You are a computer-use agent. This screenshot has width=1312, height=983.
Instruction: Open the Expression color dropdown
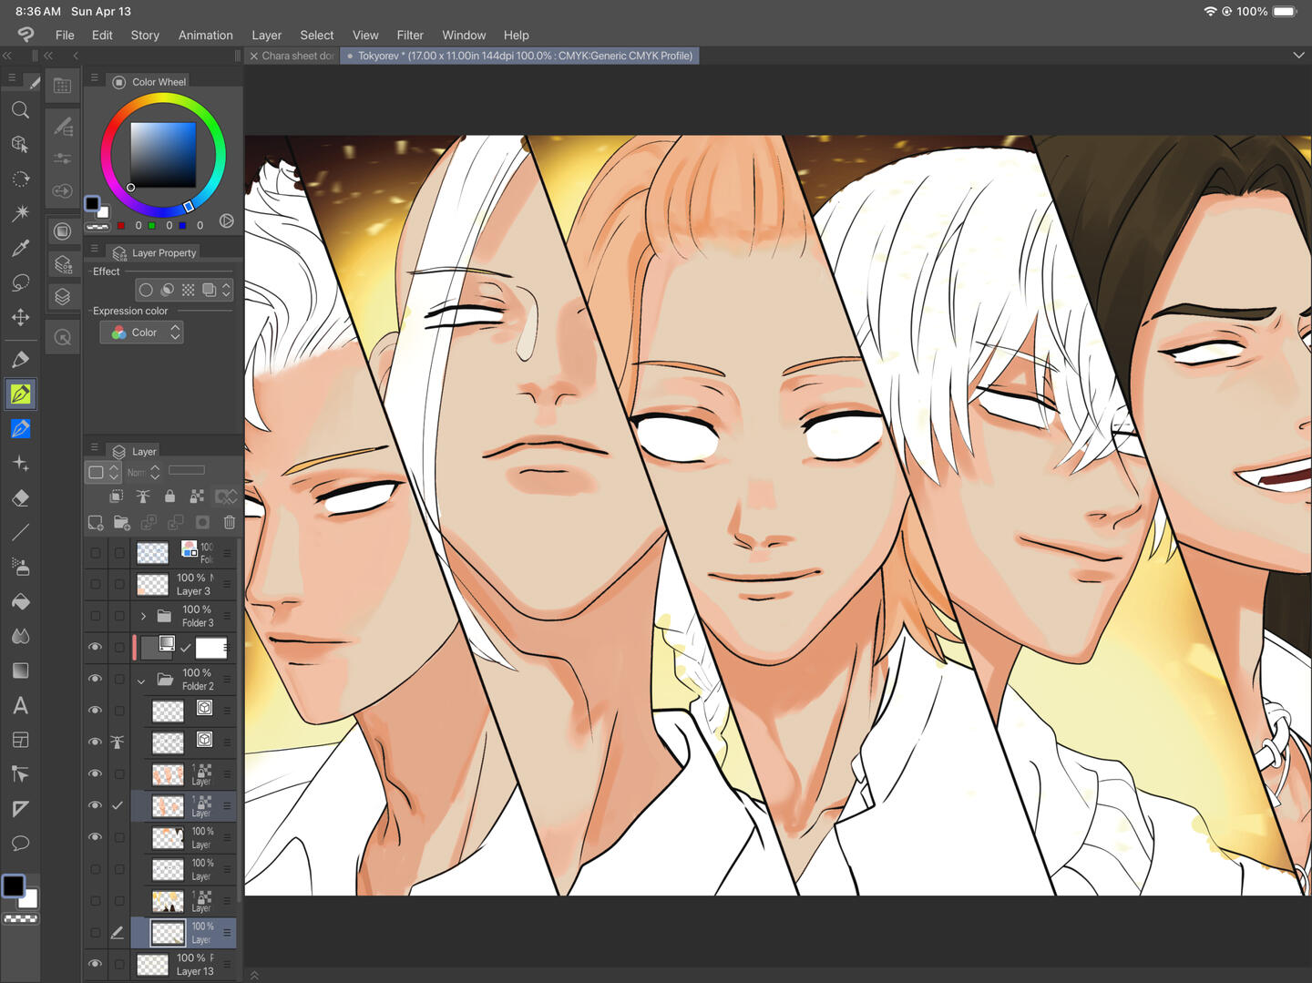(x=142, y=333)
